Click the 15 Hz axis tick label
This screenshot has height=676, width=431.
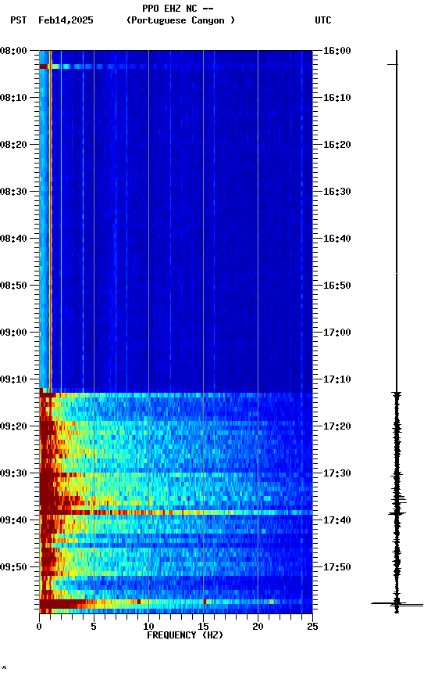(x=203, y=627)
